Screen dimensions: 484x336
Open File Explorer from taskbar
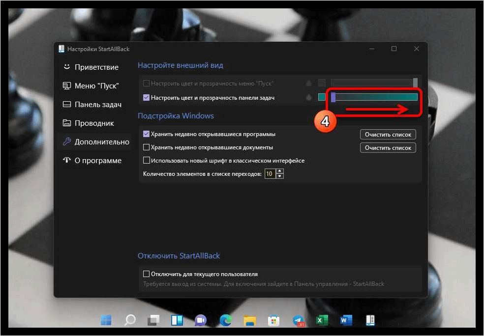pos(249,321)
